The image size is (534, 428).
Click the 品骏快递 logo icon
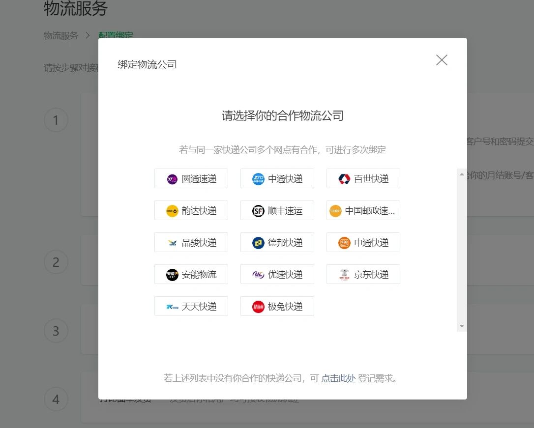172,243
